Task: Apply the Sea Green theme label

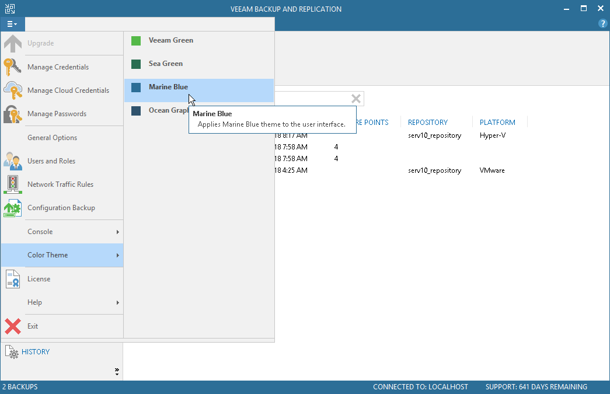Action: coord(166,64)
